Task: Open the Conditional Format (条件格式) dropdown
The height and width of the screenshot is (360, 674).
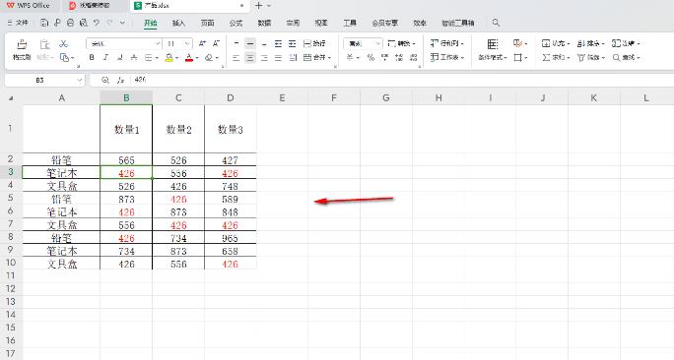Action: coord(493,50)
